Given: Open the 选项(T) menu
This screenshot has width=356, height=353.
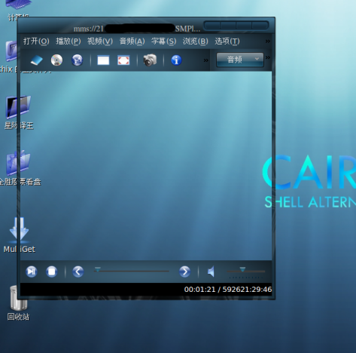Looking at the screenshot, I should pyautogui.click(x=227, y=41).
